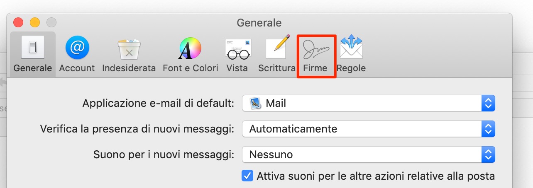
Task: Open the Firme signature preferences
Action: click(316, 56)
